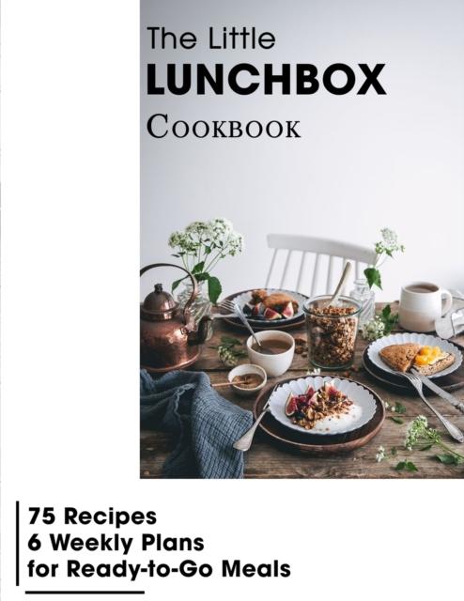This screenshot has height=601, width=464.
Task: Click the horizontal black line under the subtitle
Action: (85, 593)
